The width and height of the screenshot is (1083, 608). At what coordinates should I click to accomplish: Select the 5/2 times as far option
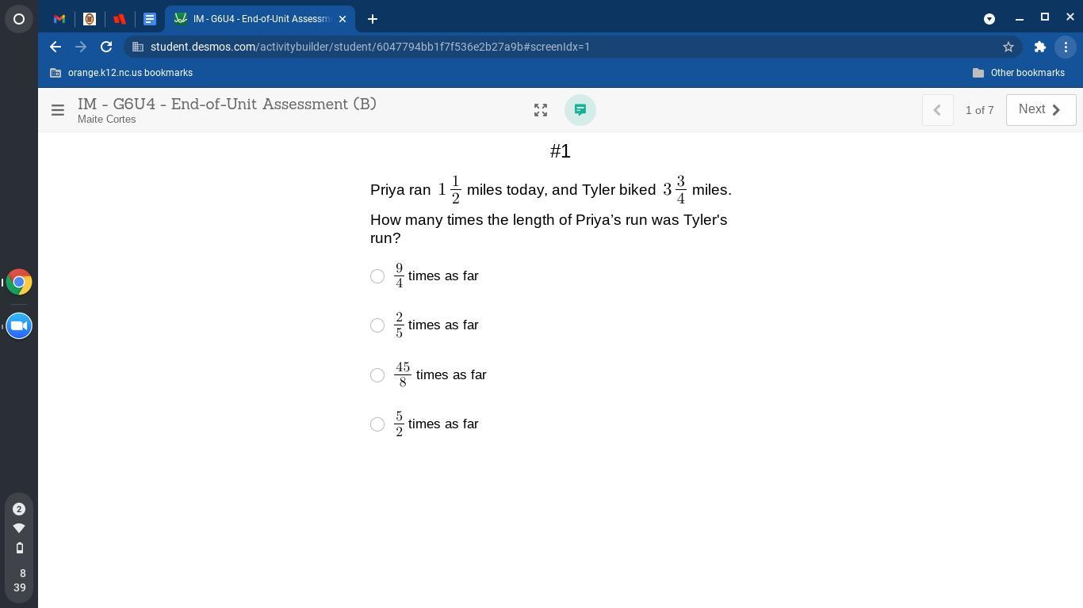(x=377, y=424)
